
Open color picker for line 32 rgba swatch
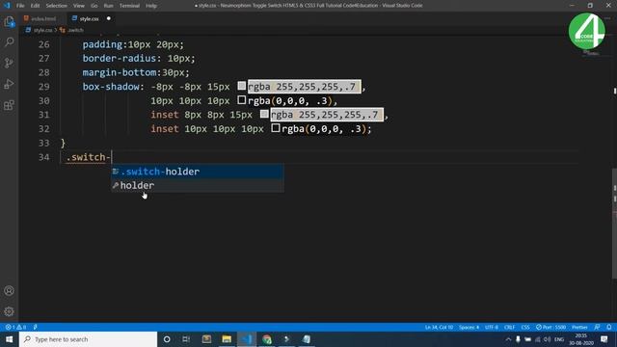click(x=276, y=128)
